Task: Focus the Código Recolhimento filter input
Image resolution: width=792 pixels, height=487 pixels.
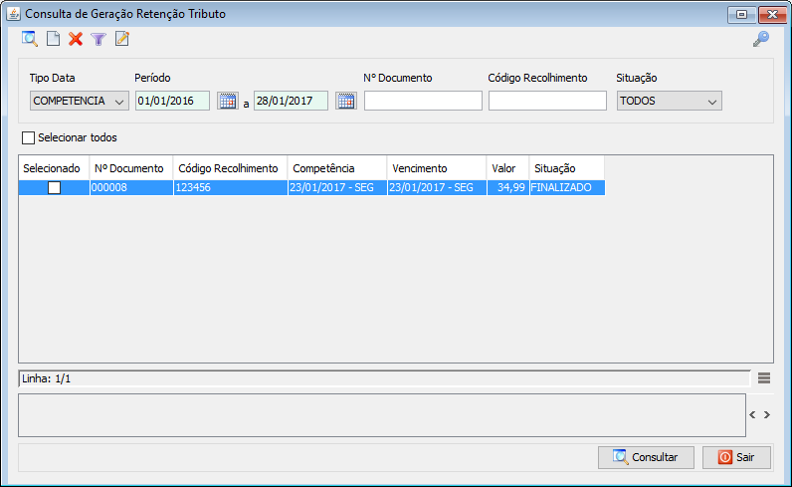Action: 547,101
